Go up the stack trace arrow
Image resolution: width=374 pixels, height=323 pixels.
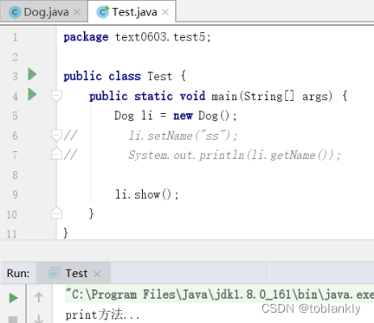point(39,297)
